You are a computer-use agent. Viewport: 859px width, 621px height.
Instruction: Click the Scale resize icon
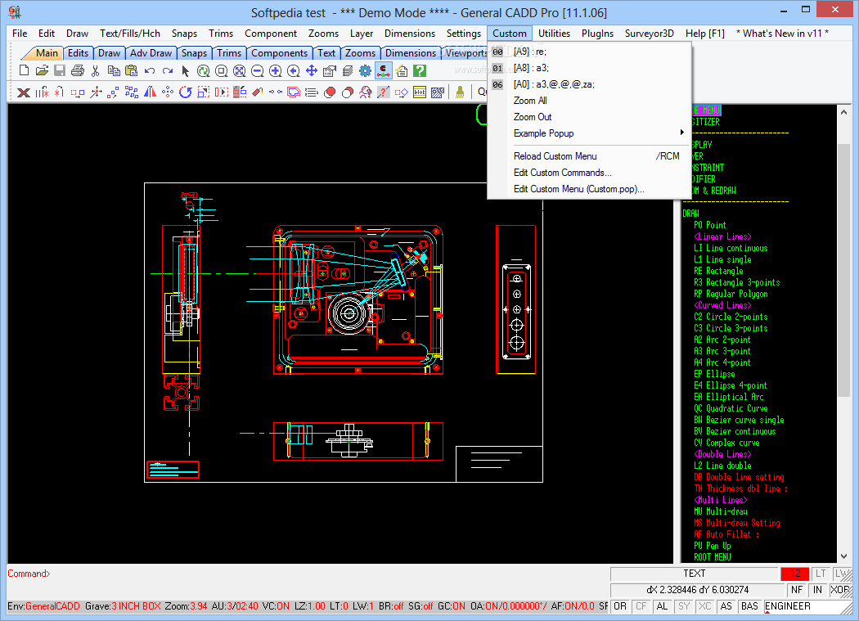[x=203, y=92]
